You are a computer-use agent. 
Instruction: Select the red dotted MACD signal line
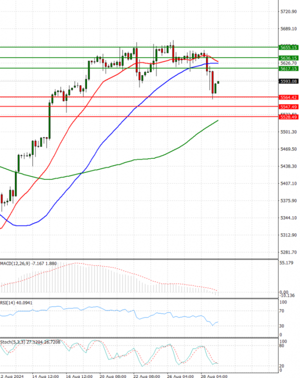pyautogui.click(x=108, y=267)
